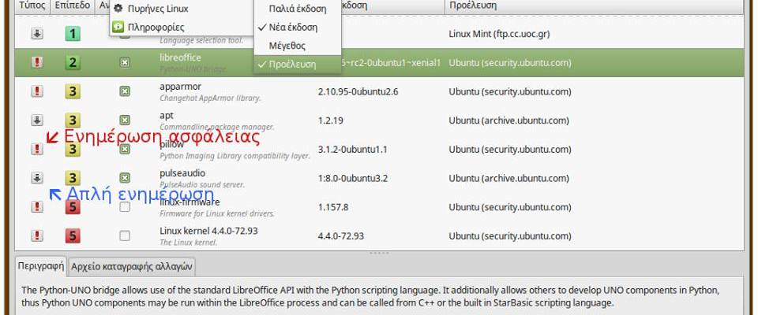This screenshot has height=315, width=758.
Task: Click the security update icon for apparmor
Action: point(37,91)
